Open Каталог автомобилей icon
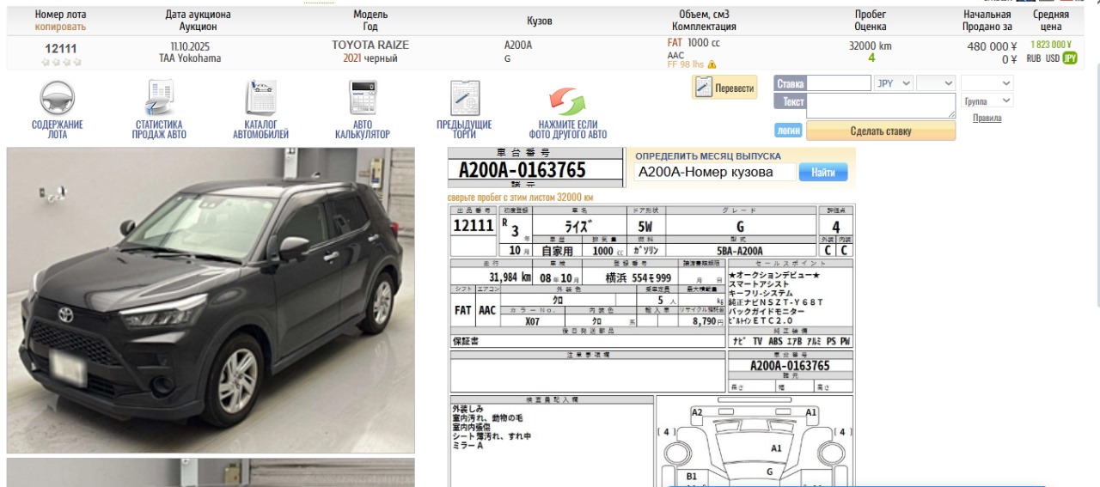Image resolution: width=1100 pixels, height=487 pixels. pyautogui.click(x=260, y=98)
